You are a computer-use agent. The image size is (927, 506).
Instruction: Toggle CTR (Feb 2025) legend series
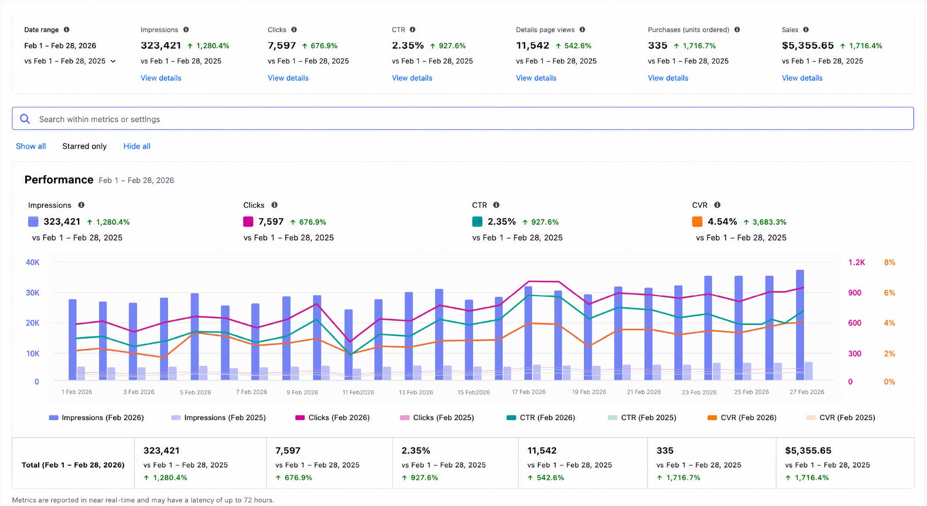642,418
